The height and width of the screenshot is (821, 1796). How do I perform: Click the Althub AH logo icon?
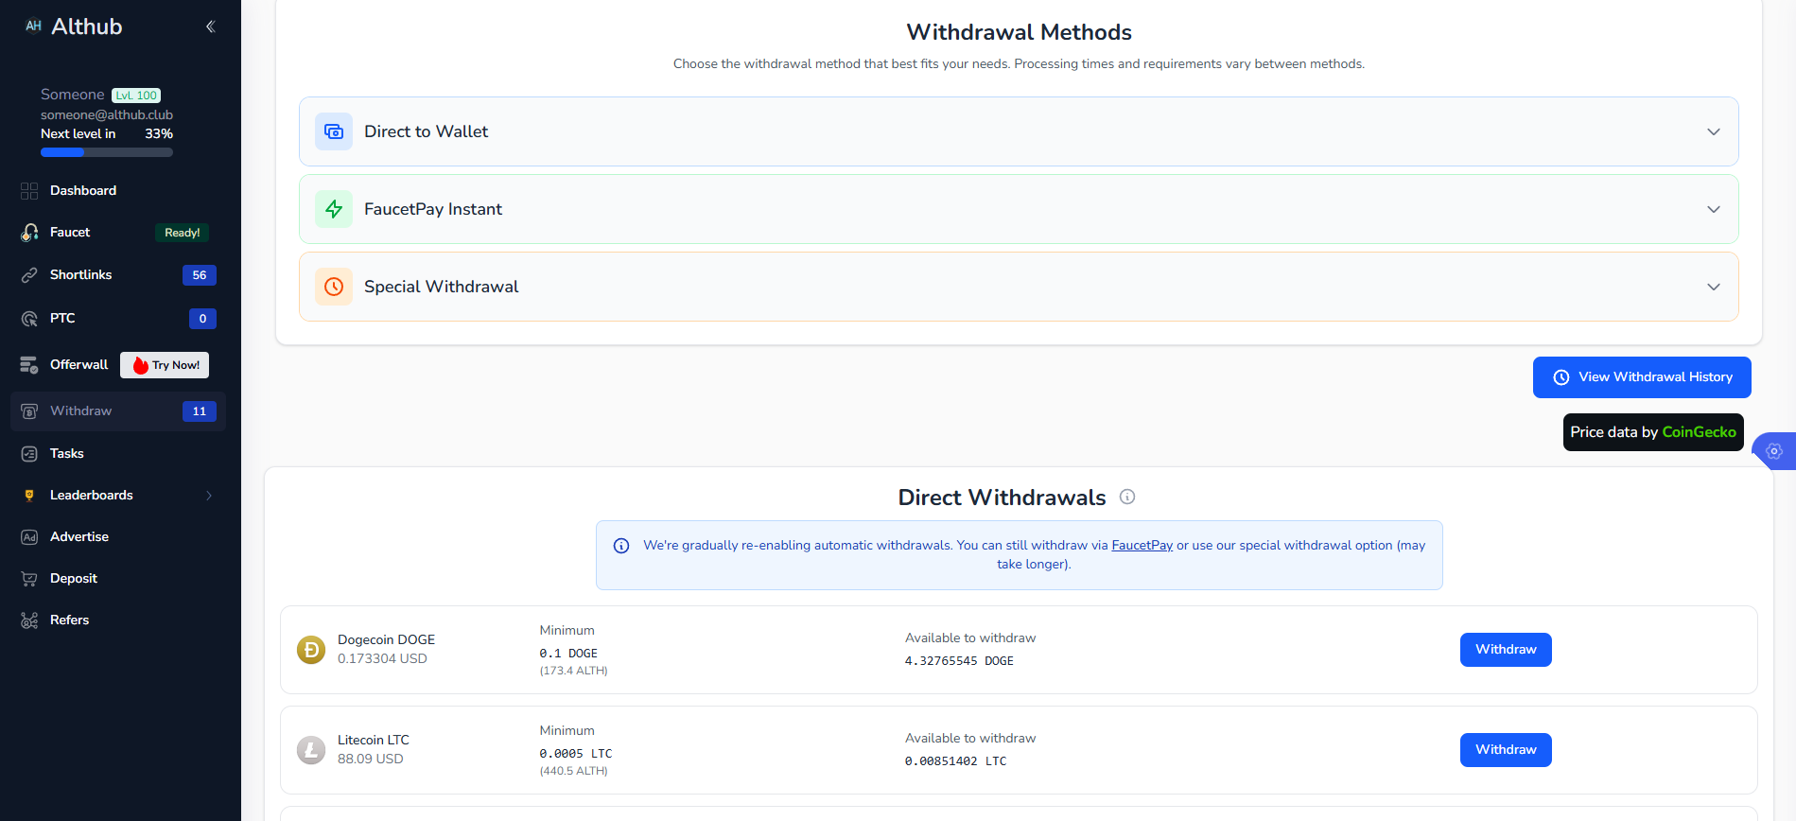[x=33, y=26]
